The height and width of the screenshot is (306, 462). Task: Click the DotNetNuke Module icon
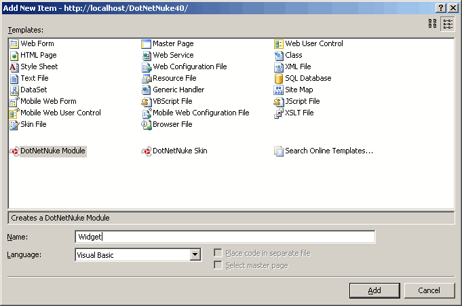point(14,151)
